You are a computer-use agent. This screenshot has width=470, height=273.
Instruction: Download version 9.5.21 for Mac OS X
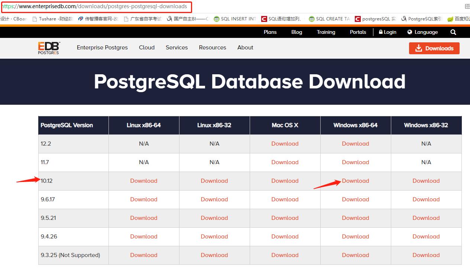[285, 218]
